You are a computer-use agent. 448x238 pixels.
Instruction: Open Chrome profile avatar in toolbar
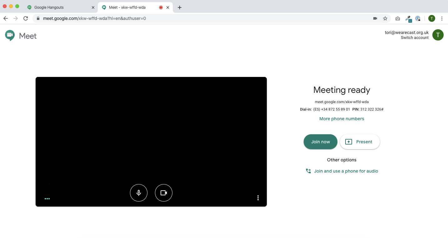(432, 18)
